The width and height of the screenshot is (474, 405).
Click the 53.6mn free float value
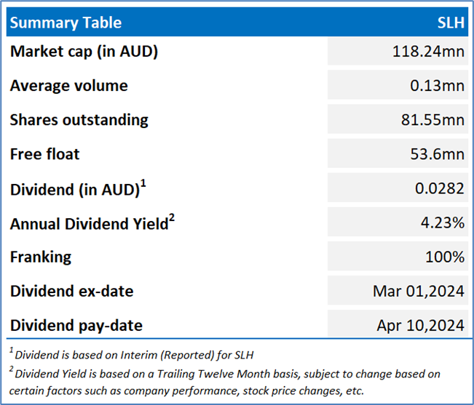click(436, 154)
